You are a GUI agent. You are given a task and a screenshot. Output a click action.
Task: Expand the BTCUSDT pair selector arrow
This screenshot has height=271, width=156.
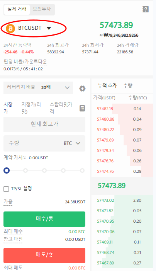(49, 28)
